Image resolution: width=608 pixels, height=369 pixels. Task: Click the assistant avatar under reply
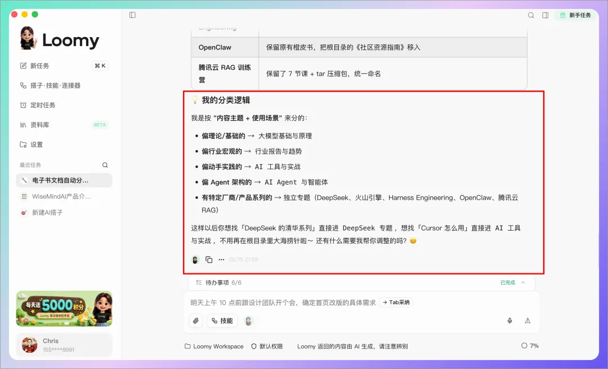tap(195, 260)
